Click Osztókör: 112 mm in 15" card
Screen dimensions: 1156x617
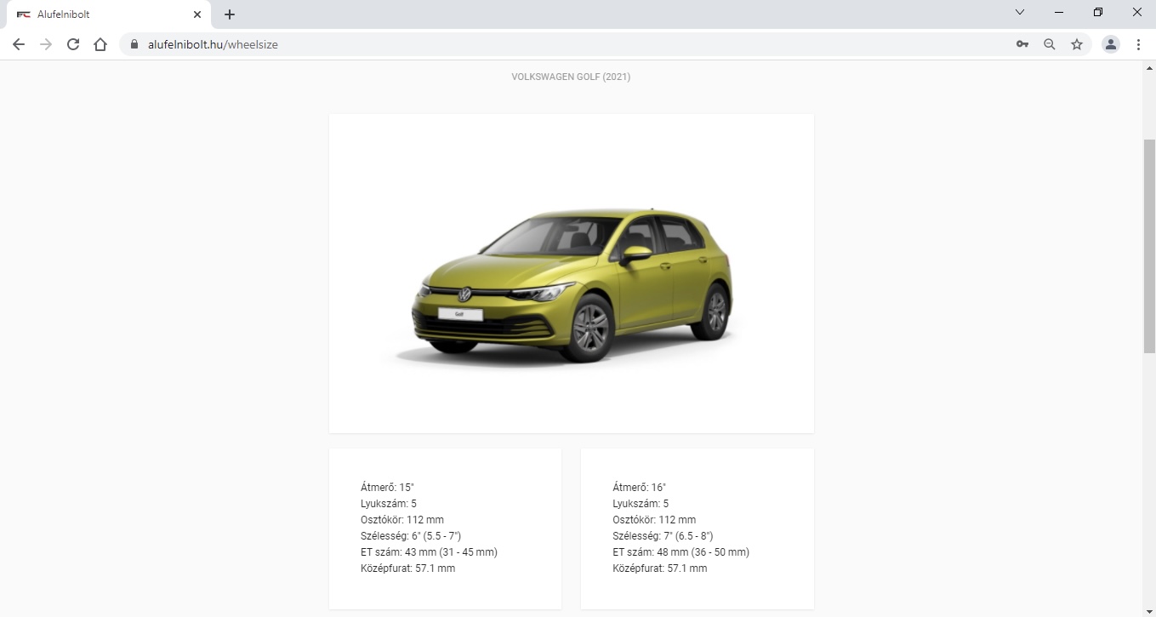click(x=402, y=520)
